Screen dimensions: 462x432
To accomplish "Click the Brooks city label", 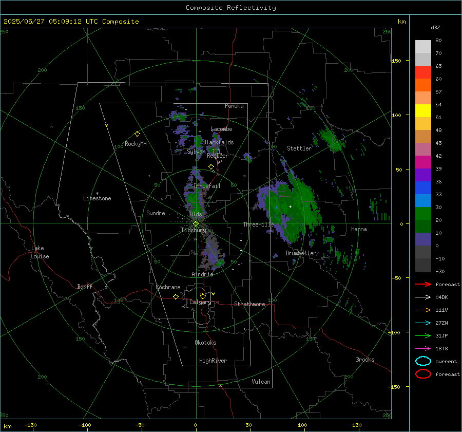I will coord(365,360).
